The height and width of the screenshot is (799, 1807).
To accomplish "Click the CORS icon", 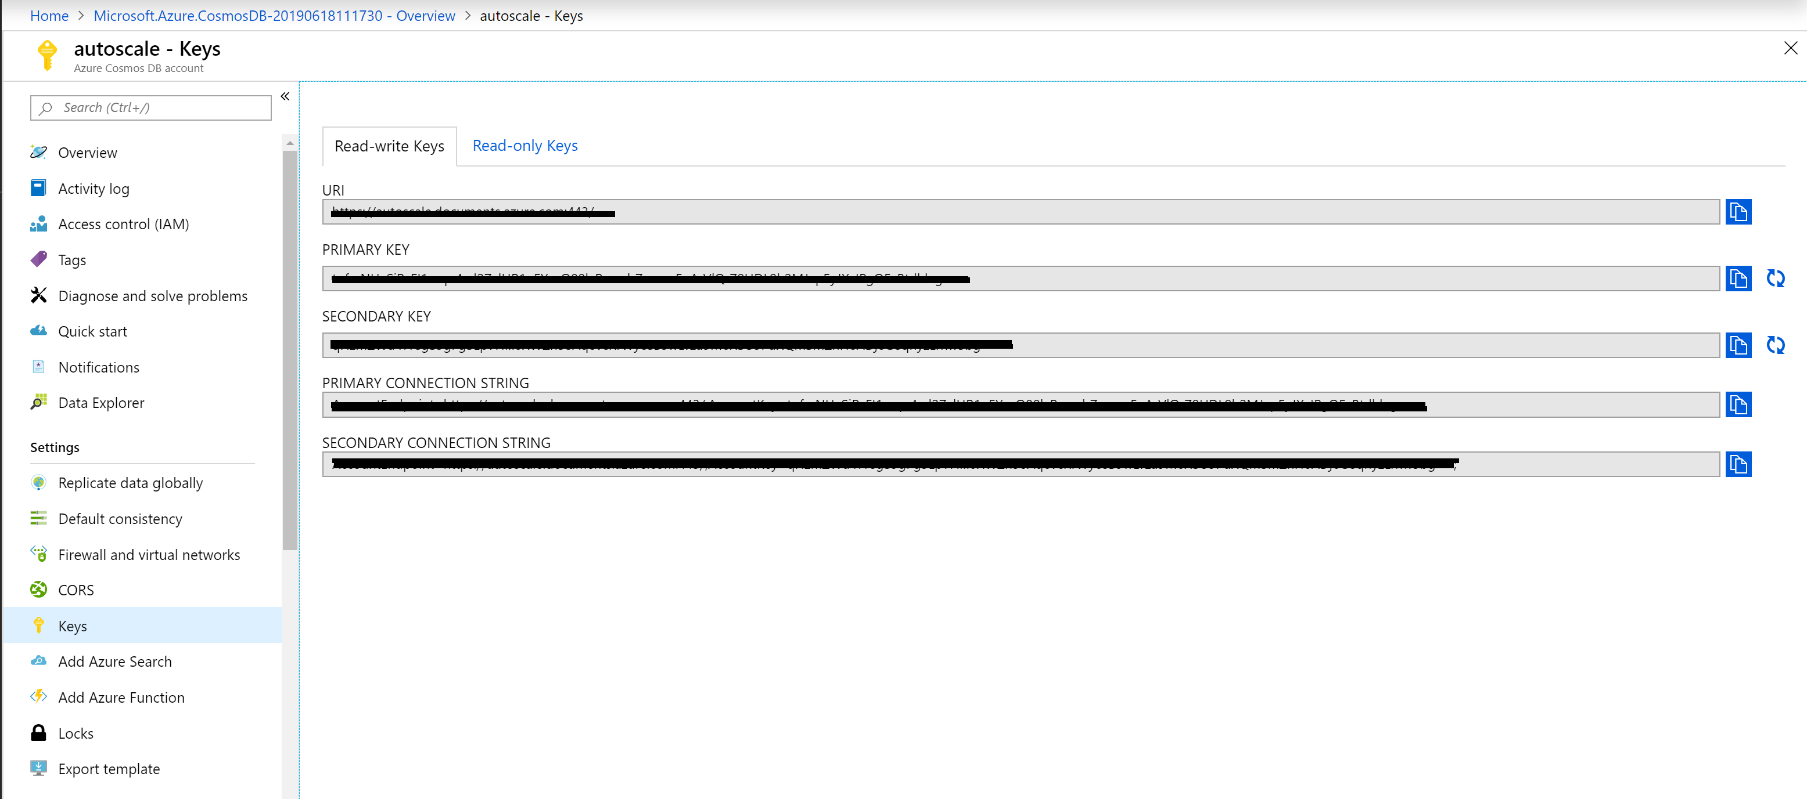I will 38,590.
